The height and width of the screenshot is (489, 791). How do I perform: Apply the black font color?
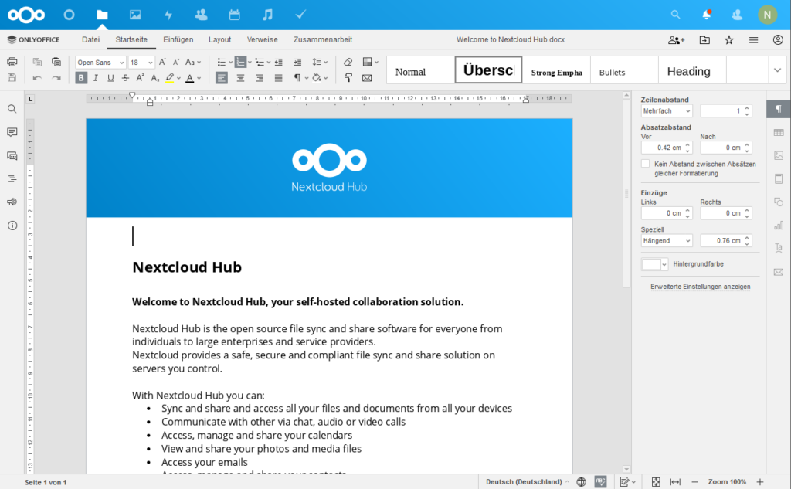[x=190, y=78]
